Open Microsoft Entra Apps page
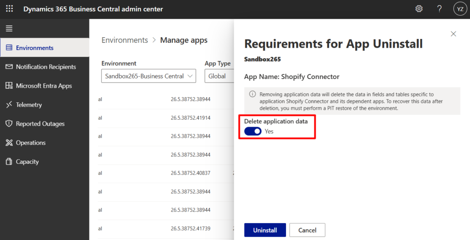 [x=44, y=86]
